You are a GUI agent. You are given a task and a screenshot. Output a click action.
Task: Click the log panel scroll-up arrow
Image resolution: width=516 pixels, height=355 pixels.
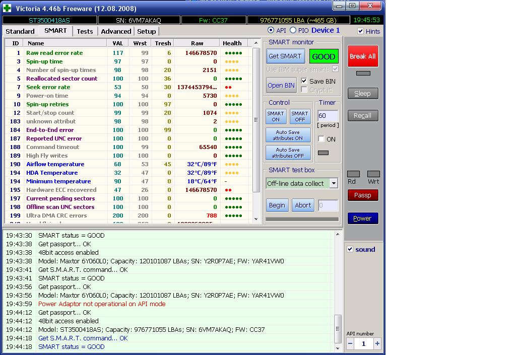point(338,234)
